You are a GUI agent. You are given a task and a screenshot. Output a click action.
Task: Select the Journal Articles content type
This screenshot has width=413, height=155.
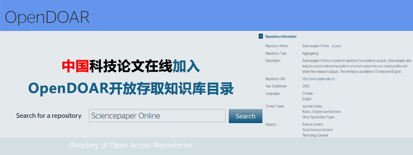coord(312,106)
